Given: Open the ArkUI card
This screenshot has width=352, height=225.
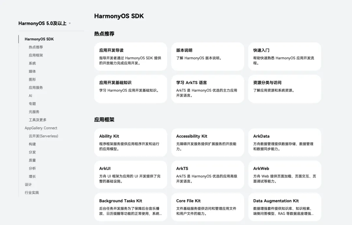Looking at the screenshot, I should pos(131,175).
